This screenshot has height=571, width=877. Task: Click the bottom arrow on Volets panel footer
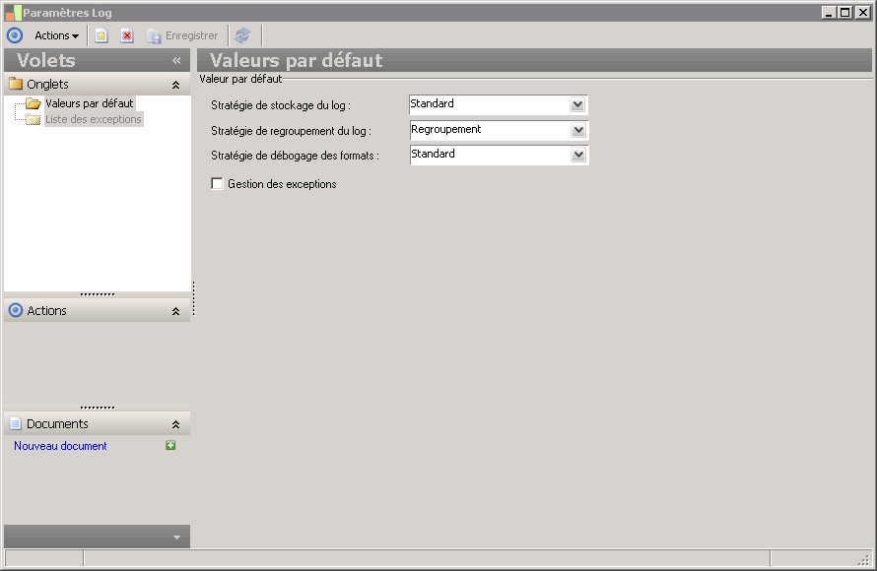176,538
